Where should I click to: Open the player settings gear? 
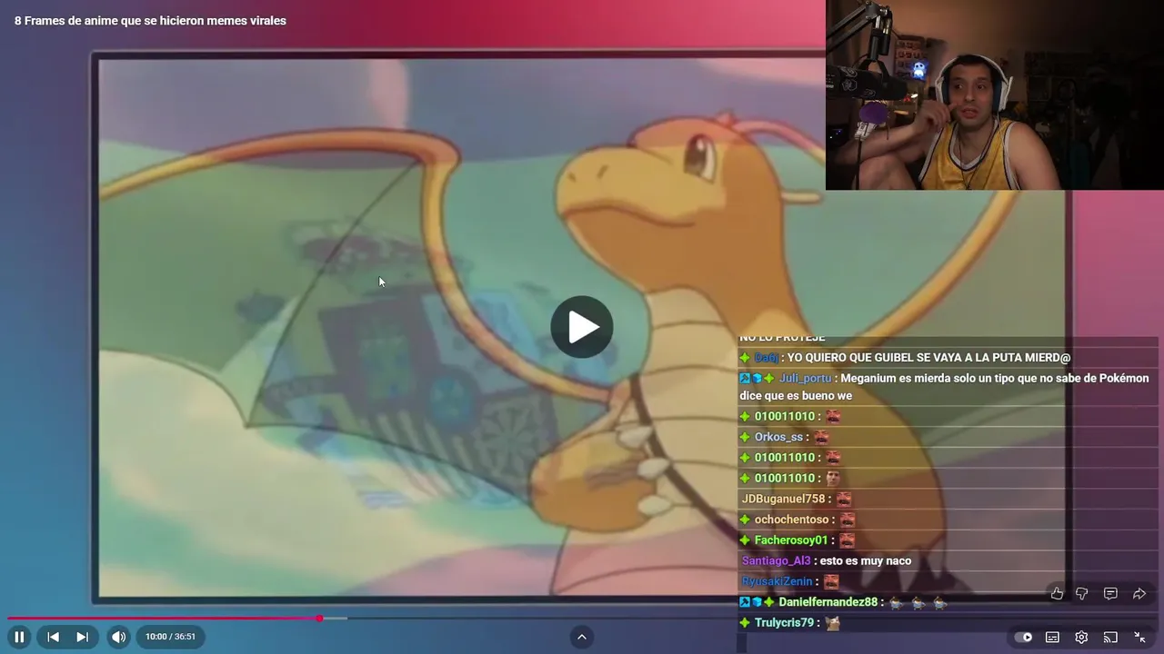pyautogui.click(x=1081, y=637)
